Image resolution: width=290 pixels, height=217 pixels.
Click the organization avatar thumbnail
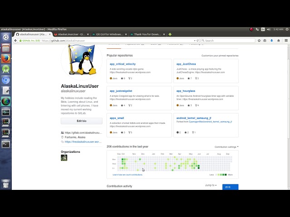pos(64,158)
